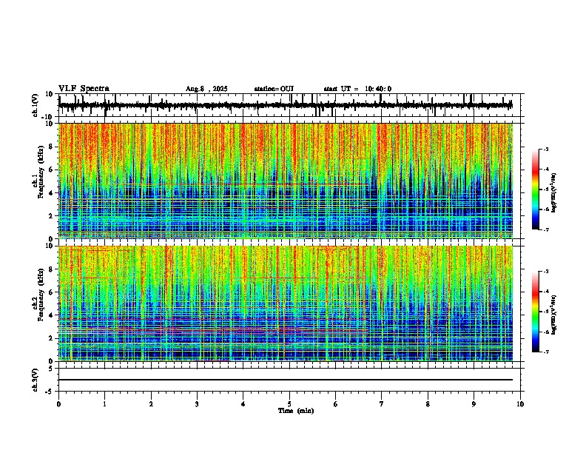Screen dimensions: 586x453
Task: Click the flat ch.3(V) trace line
Action: (286, 380)
